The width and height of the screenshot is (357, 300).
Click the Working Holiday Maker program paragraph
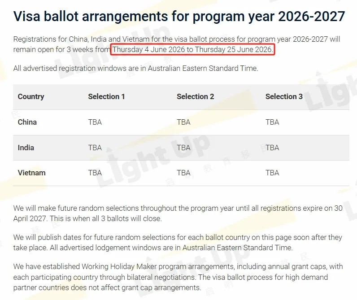click(x=178, y=277)
